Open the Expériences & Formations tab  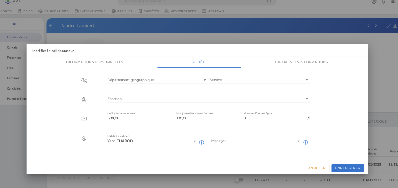pyautogui.click(x=301, y=62)
